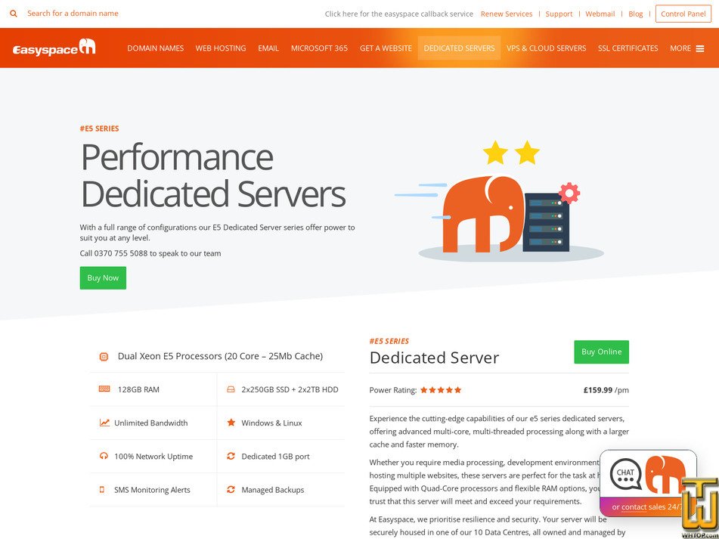Viewport: 719px width, 539px height.
Task: Click the £159.99 /pm price
Action: pos(606,390)
